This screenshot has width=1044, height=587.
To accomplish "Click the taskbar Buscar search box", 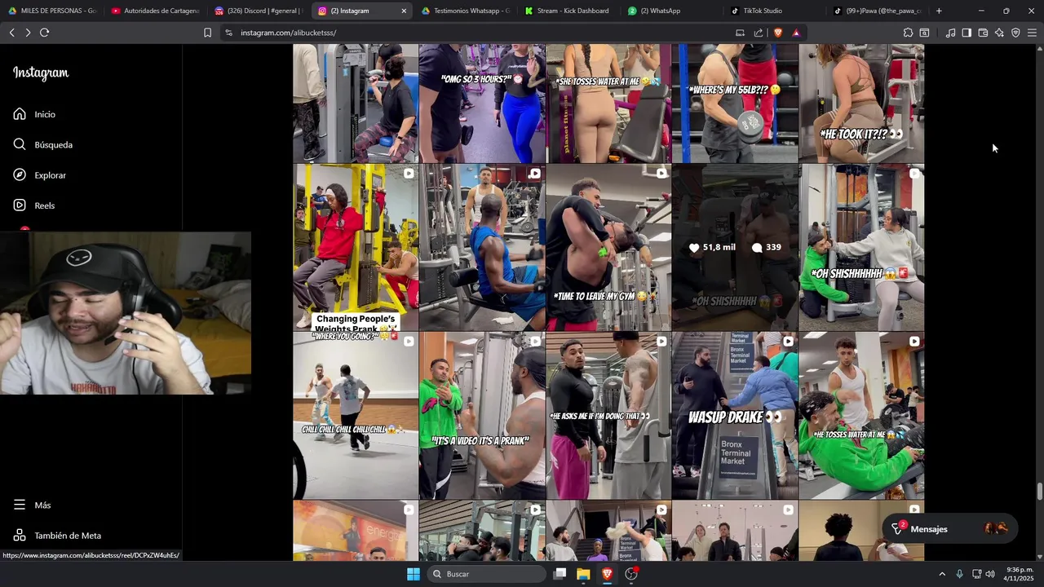I will (x=486, y=574).
